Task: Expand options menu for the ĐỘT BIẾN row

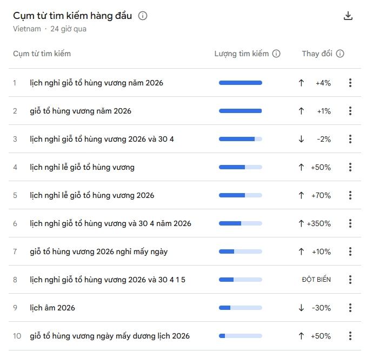Action: [x=350, y=280]
